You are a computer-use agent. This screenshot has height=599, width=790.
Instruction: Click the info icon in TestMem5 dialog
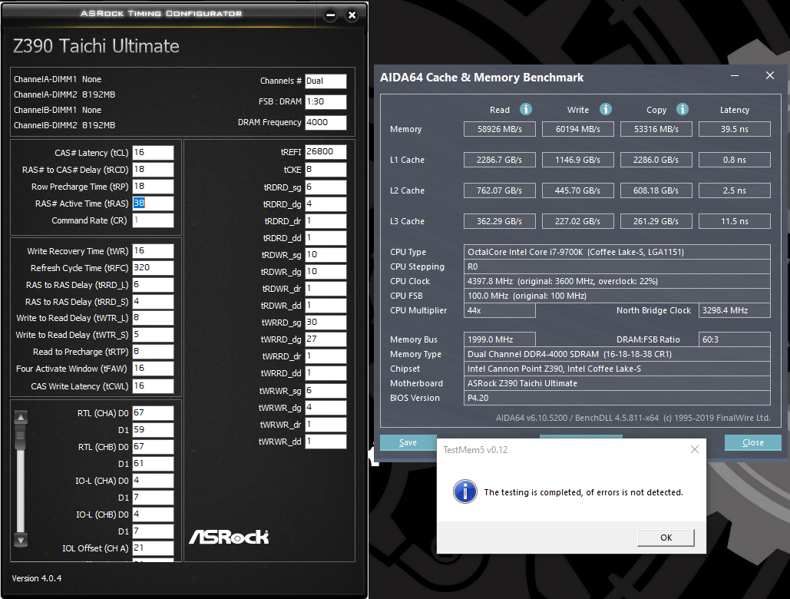point(465,491)
